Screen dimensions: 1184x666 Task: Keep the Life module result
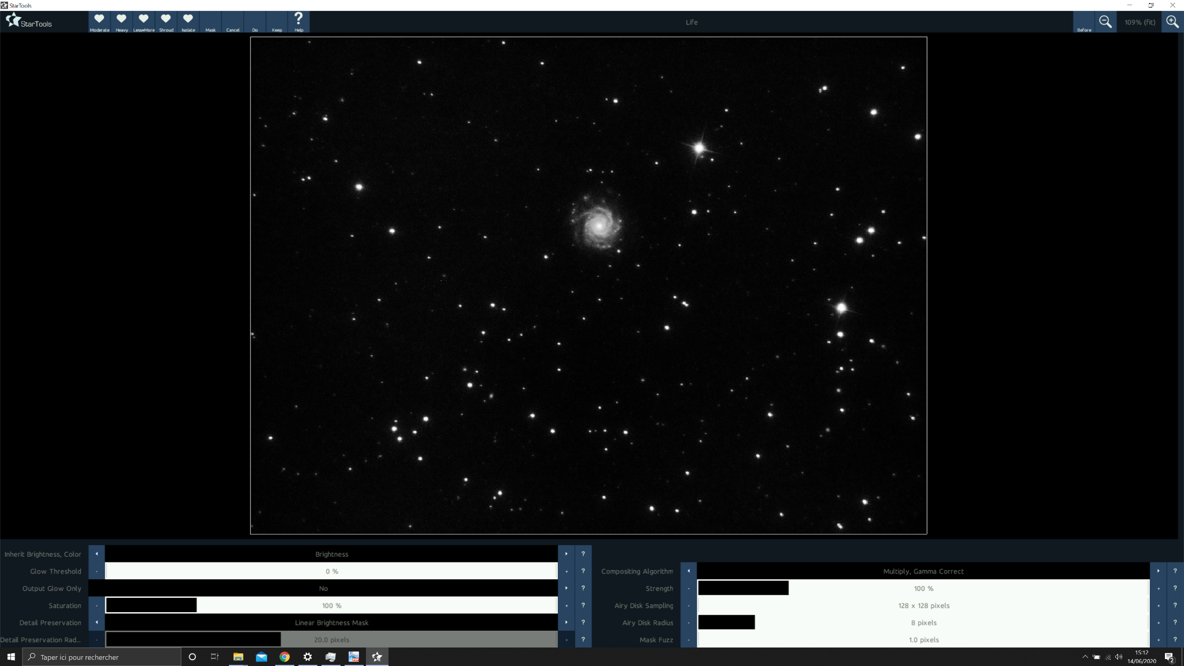pyautogui.click(x=277, y=22)
